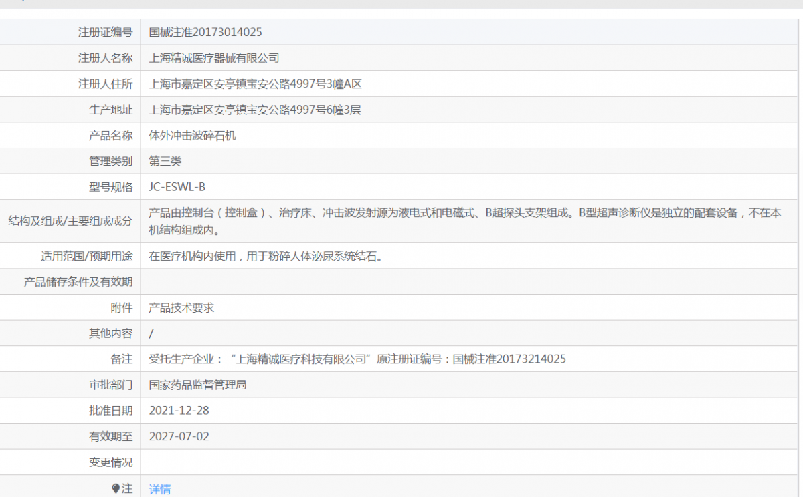
Task: Click registrant name 上海精诚医疗器械有限公司
Action: coord(214,58)
